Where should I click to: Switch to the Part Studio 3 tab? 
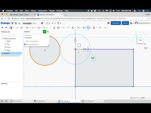pos(88,101)
